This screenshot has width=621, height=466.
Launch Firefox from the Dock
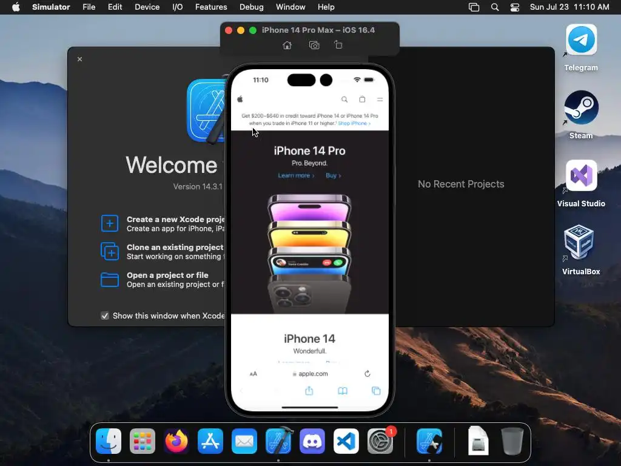(x=176, y=441)
